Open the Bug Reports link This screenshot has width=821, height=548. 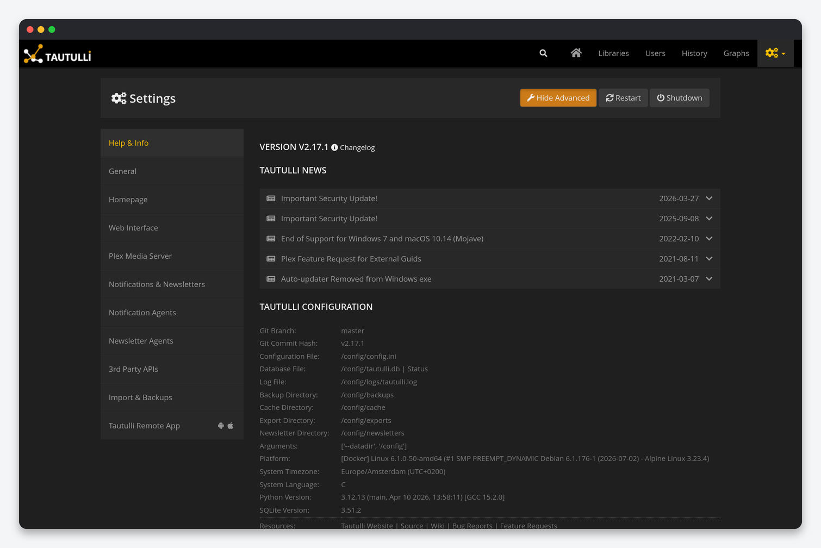(472, 526)
